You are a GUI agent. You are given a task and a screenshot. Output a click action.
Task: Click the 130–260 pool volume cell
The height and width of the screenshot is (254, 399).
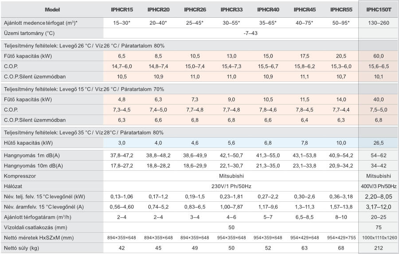coord(378,23)
